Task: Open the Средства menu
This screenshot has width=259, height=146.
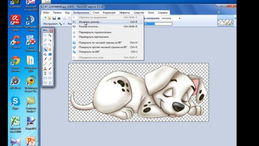Action: [139, 13]
